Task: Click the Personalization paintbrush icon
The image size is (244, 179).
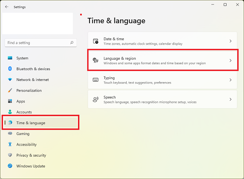Action: click(x=10, y=90)
